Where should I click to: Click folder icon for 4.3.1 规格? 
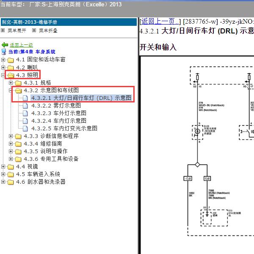click(x=18, y=83)
